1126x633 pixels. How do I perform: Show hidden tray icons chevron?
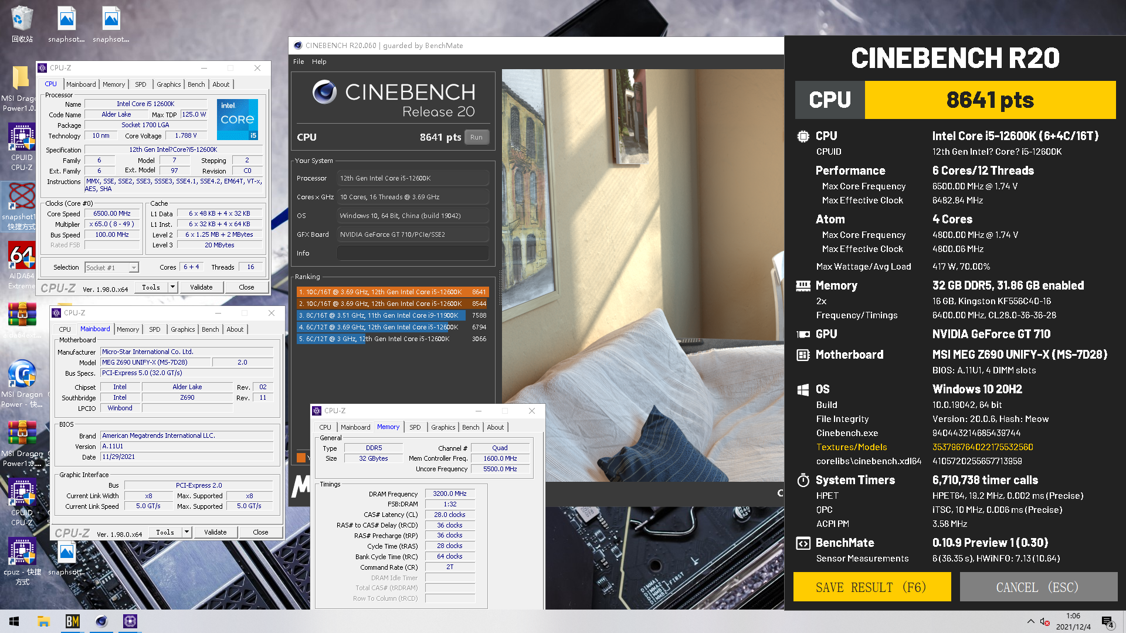click(1030, 621)
